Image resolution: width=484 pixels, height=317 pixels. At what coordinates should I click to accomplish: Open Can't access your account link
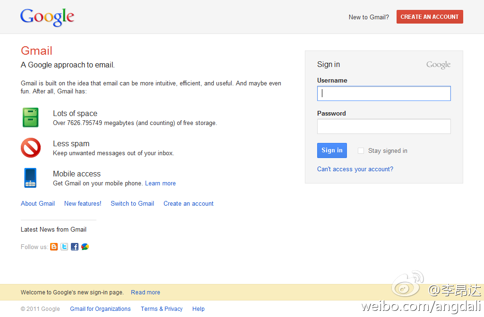(x=355, y=169)
